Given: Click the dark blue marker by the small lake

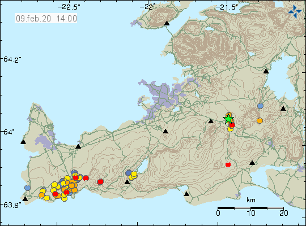Looking at the screenshot, I should (x=129, y=172).
